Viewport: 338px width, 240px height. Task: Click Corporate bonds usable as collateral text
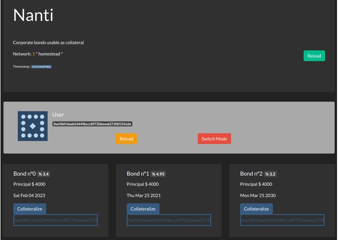48,43
